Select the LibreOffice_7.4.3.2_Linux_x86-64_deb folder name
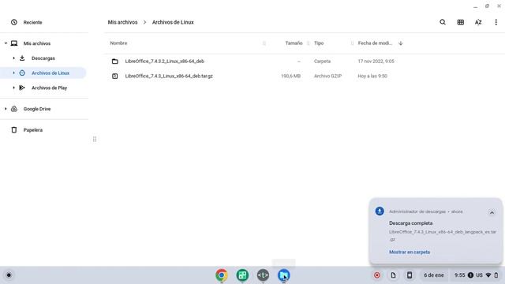 165,62
